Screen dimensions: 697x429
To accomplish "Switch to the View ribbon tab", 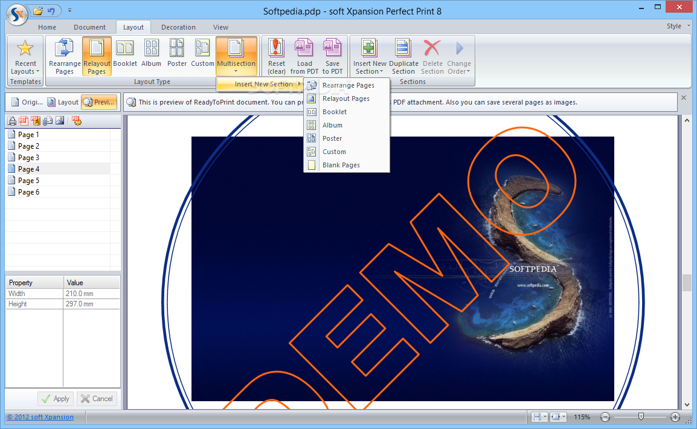I will tap(220, 27).
